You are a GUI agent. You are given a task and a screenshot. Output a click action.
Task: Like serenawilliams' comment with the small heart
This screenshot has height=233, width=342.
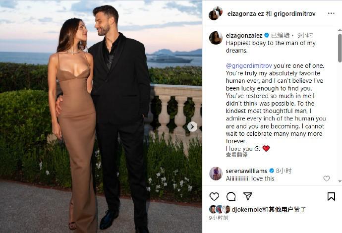(326, 178)
